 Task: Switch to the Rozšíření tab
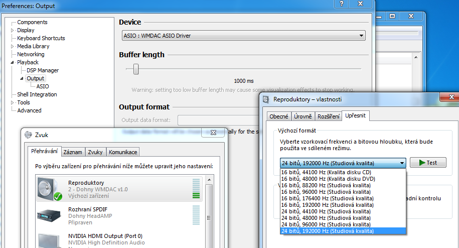click(x=328, y=116)
